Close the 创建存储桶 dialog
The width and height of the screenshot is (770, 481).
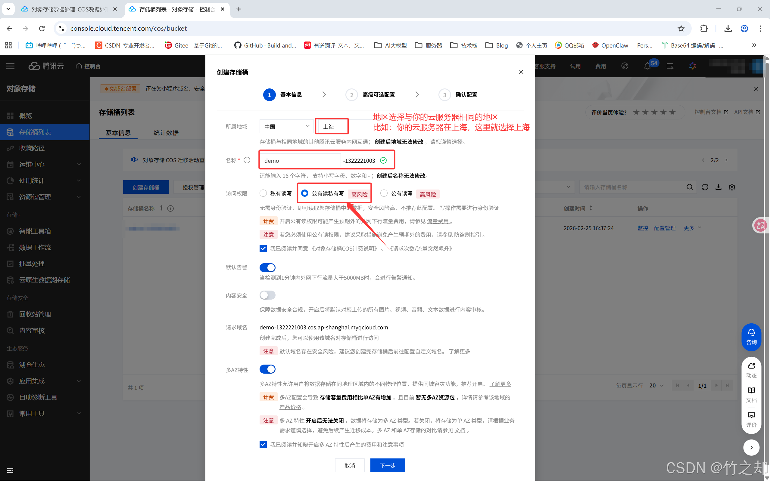click(521, 72)
